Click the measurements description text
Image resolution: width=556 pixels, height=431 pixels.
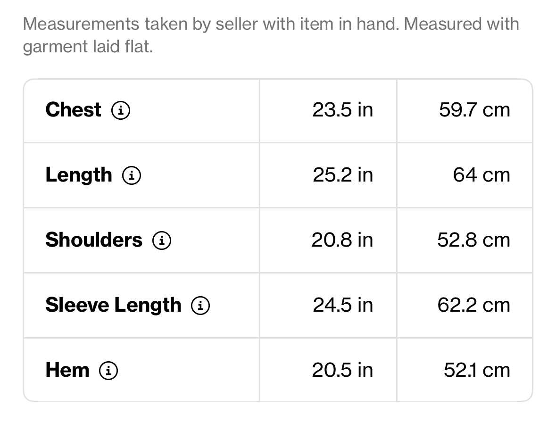(271, 35)
